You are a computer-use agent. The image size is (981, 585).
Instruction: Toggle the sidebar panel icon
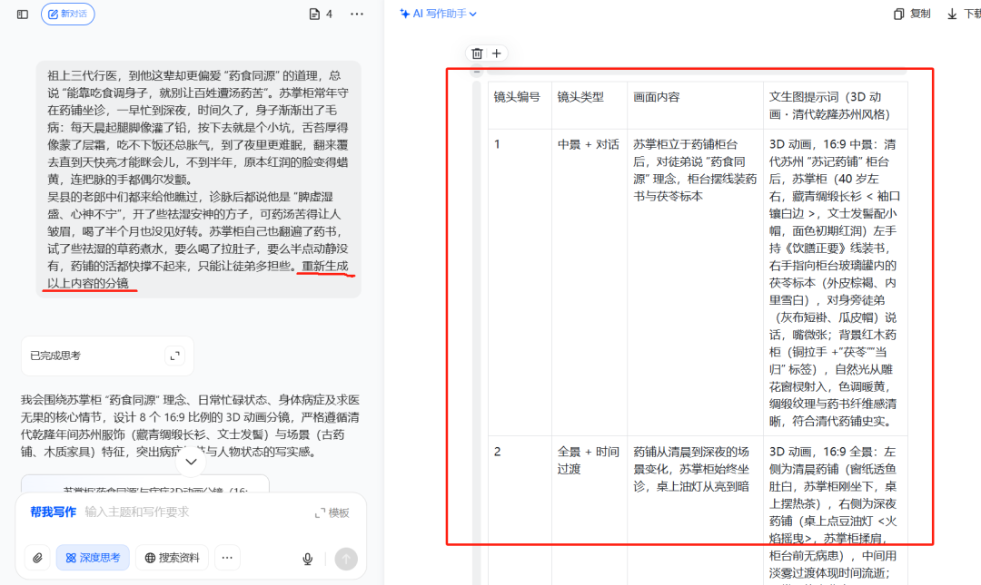point(23,15)
